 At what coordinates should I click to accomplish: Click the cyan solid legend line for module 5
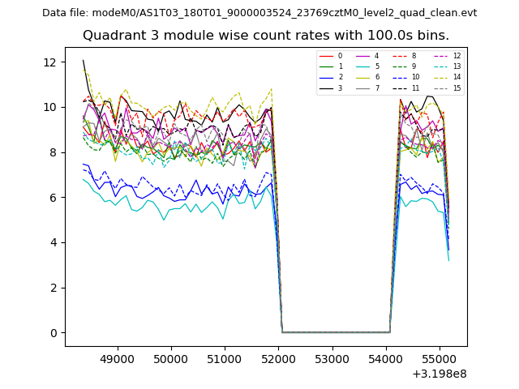[x=361, y=66]
